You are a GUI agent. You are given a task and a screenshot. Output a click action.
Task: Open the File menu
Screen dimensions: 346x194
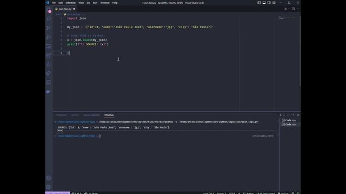tap(54, 3)
